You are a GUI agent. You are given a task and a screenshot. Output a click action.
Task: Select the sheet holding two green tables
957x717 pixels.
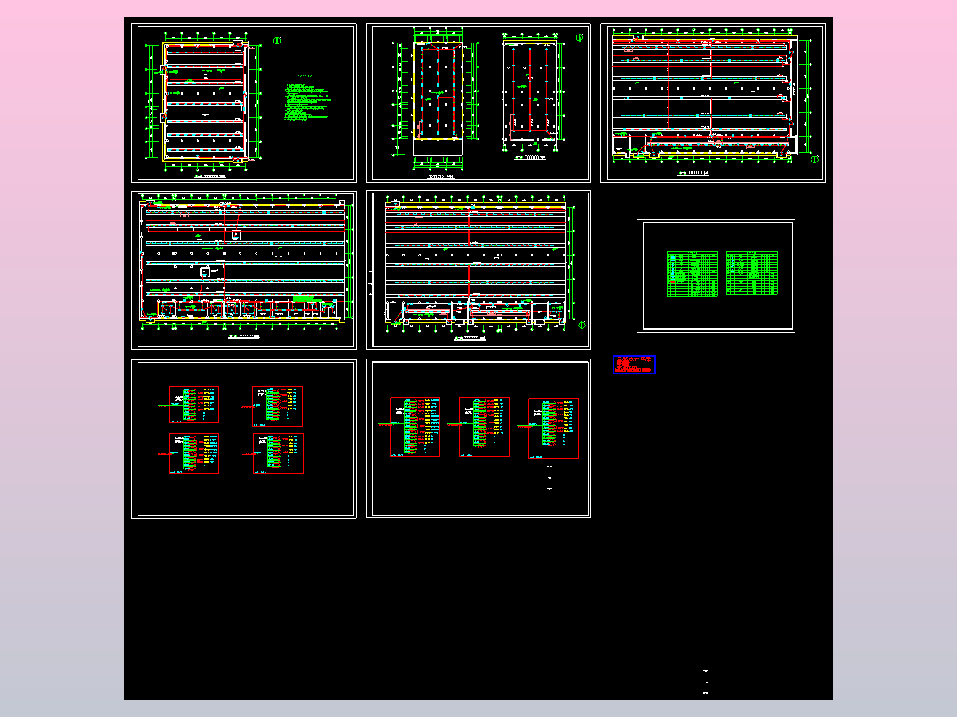(x=716, y=276)
